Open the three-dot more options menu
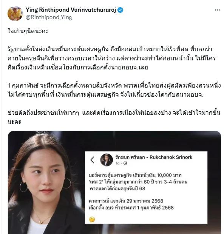 point(218,10)
